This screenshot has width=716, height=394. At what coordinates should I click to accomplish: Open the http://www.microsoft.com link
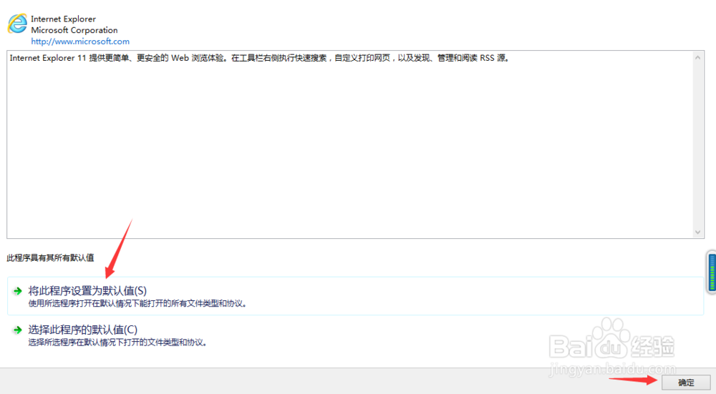tap(80, 41)
